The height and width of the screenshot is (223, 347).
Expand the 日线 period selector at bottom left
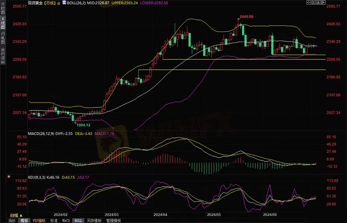click(15, 215)
